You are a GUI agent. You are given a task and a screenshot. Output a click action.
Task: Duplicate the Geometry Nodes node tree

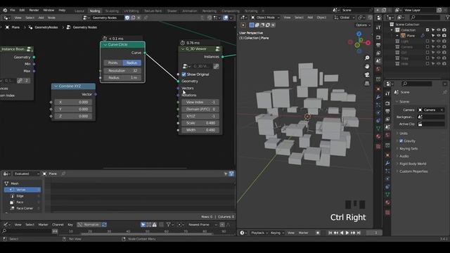[x=133, y=18]
